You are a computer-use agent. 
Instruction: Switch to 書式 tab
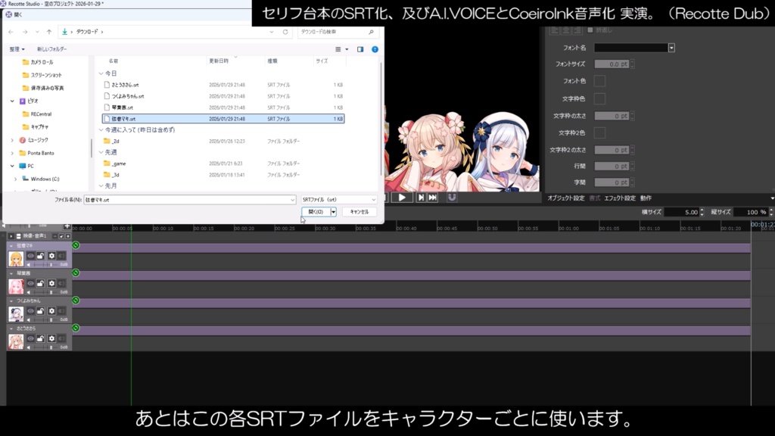pyautogui.click(x=595, y=198)
